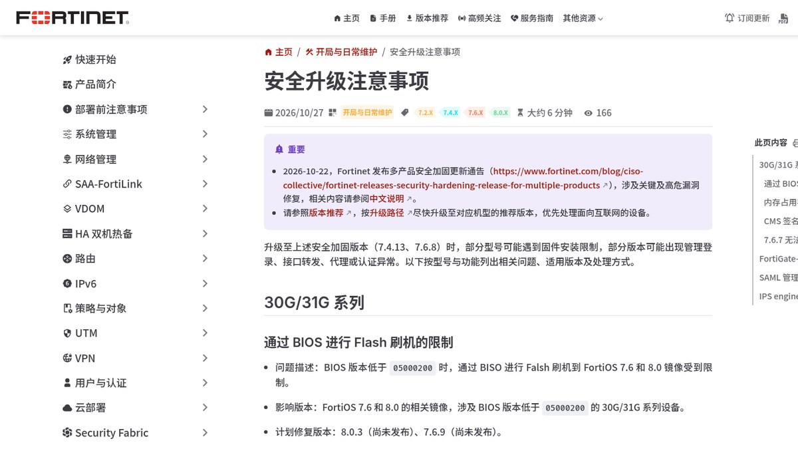Image resolution: width=798 pixels, height=449 pixels.
Task: Select the user icon for 用户与认证
Action: click(x=67, y=383)
